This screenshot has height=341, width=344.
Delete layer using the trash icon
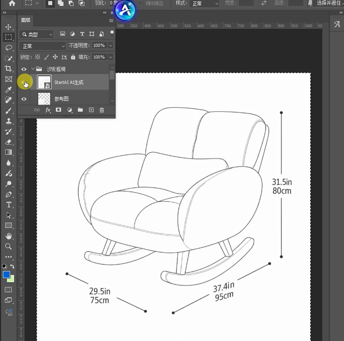[x=102, y=110]
